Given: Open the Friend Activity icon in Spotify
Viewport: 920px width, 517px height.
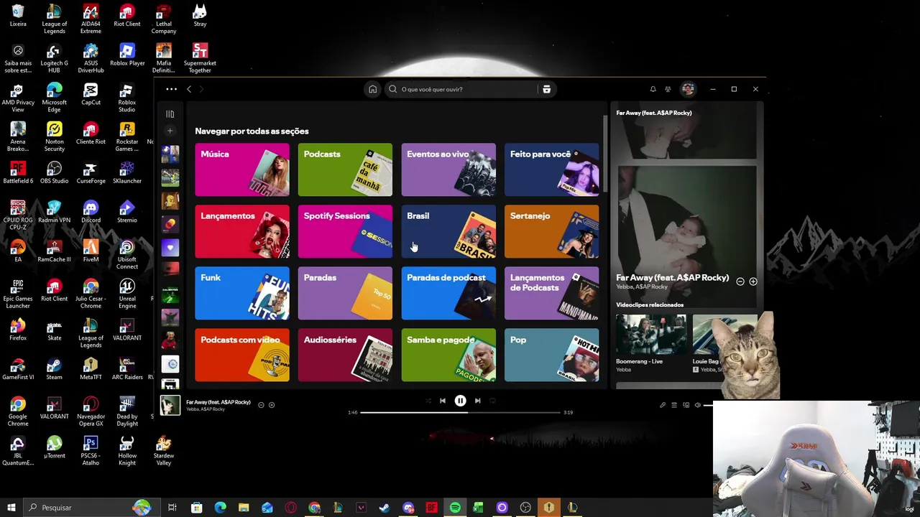Looking at the screenshot, I should [x=668, y=89].
